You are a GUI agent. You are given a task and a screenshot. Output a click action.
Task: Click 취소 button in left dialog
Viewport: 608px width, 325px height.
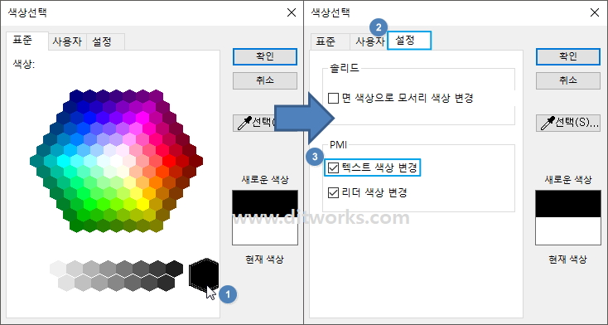265,80
